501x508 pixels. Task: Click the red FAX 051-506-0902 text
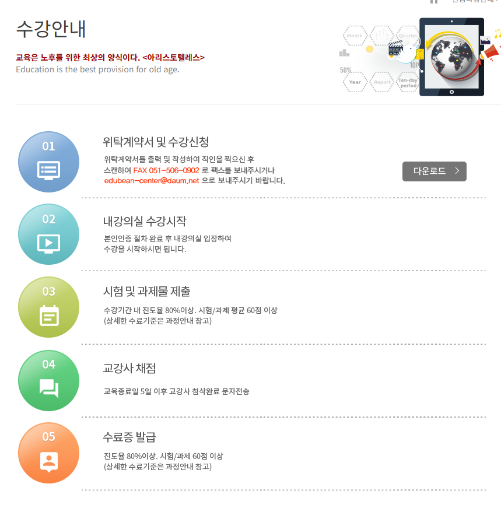point(166,170)
